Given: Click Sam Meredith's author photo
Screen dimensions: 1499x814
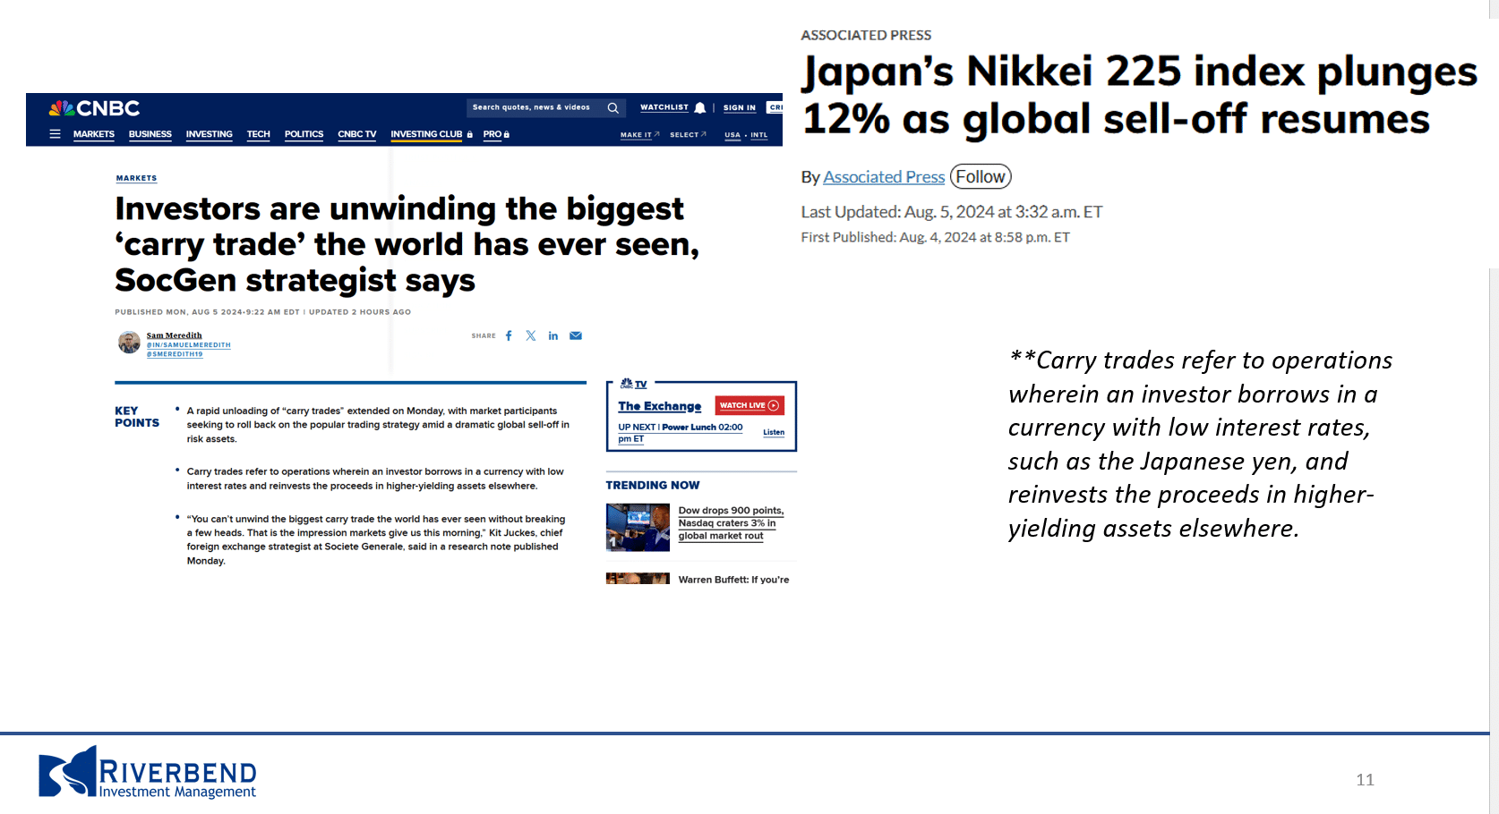Looking at the screenshot, I should pos(129,342).
